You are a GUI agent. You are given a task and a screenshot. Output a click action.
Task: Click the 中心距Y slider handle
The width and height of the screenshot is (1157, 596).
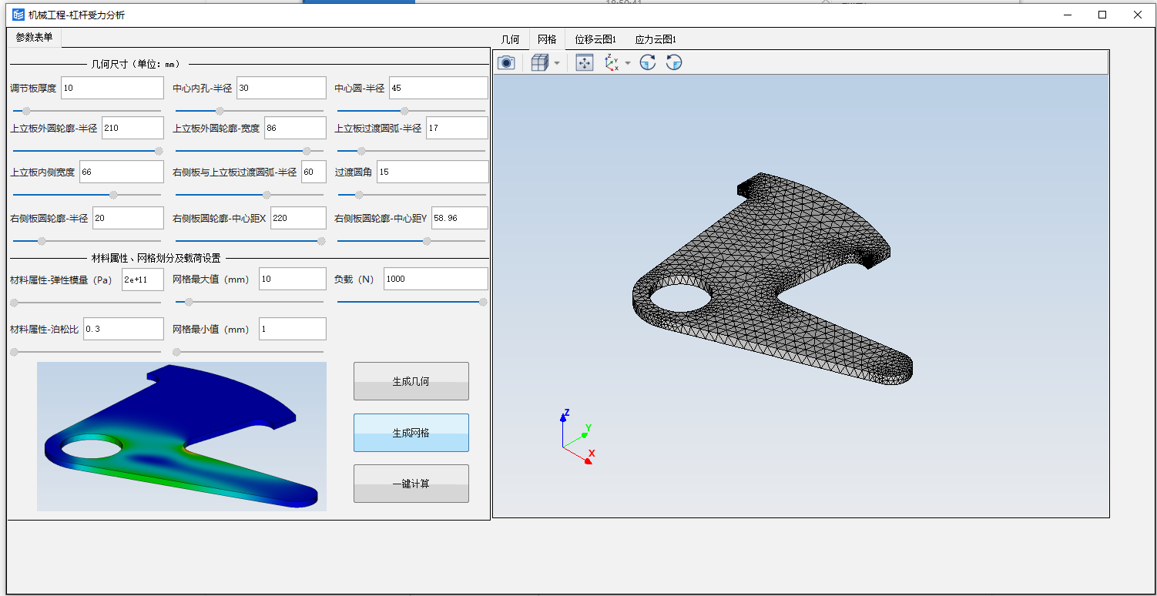[x=427, y=241]
